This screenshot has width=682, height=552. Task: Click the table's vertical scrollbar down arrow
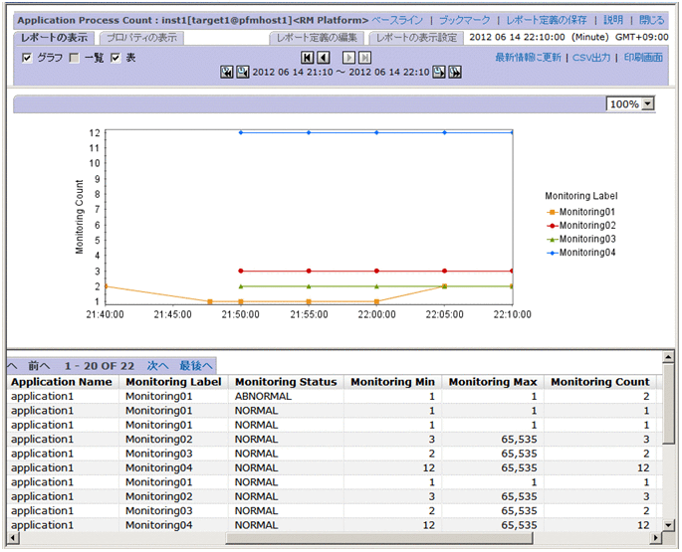point(670,524)
